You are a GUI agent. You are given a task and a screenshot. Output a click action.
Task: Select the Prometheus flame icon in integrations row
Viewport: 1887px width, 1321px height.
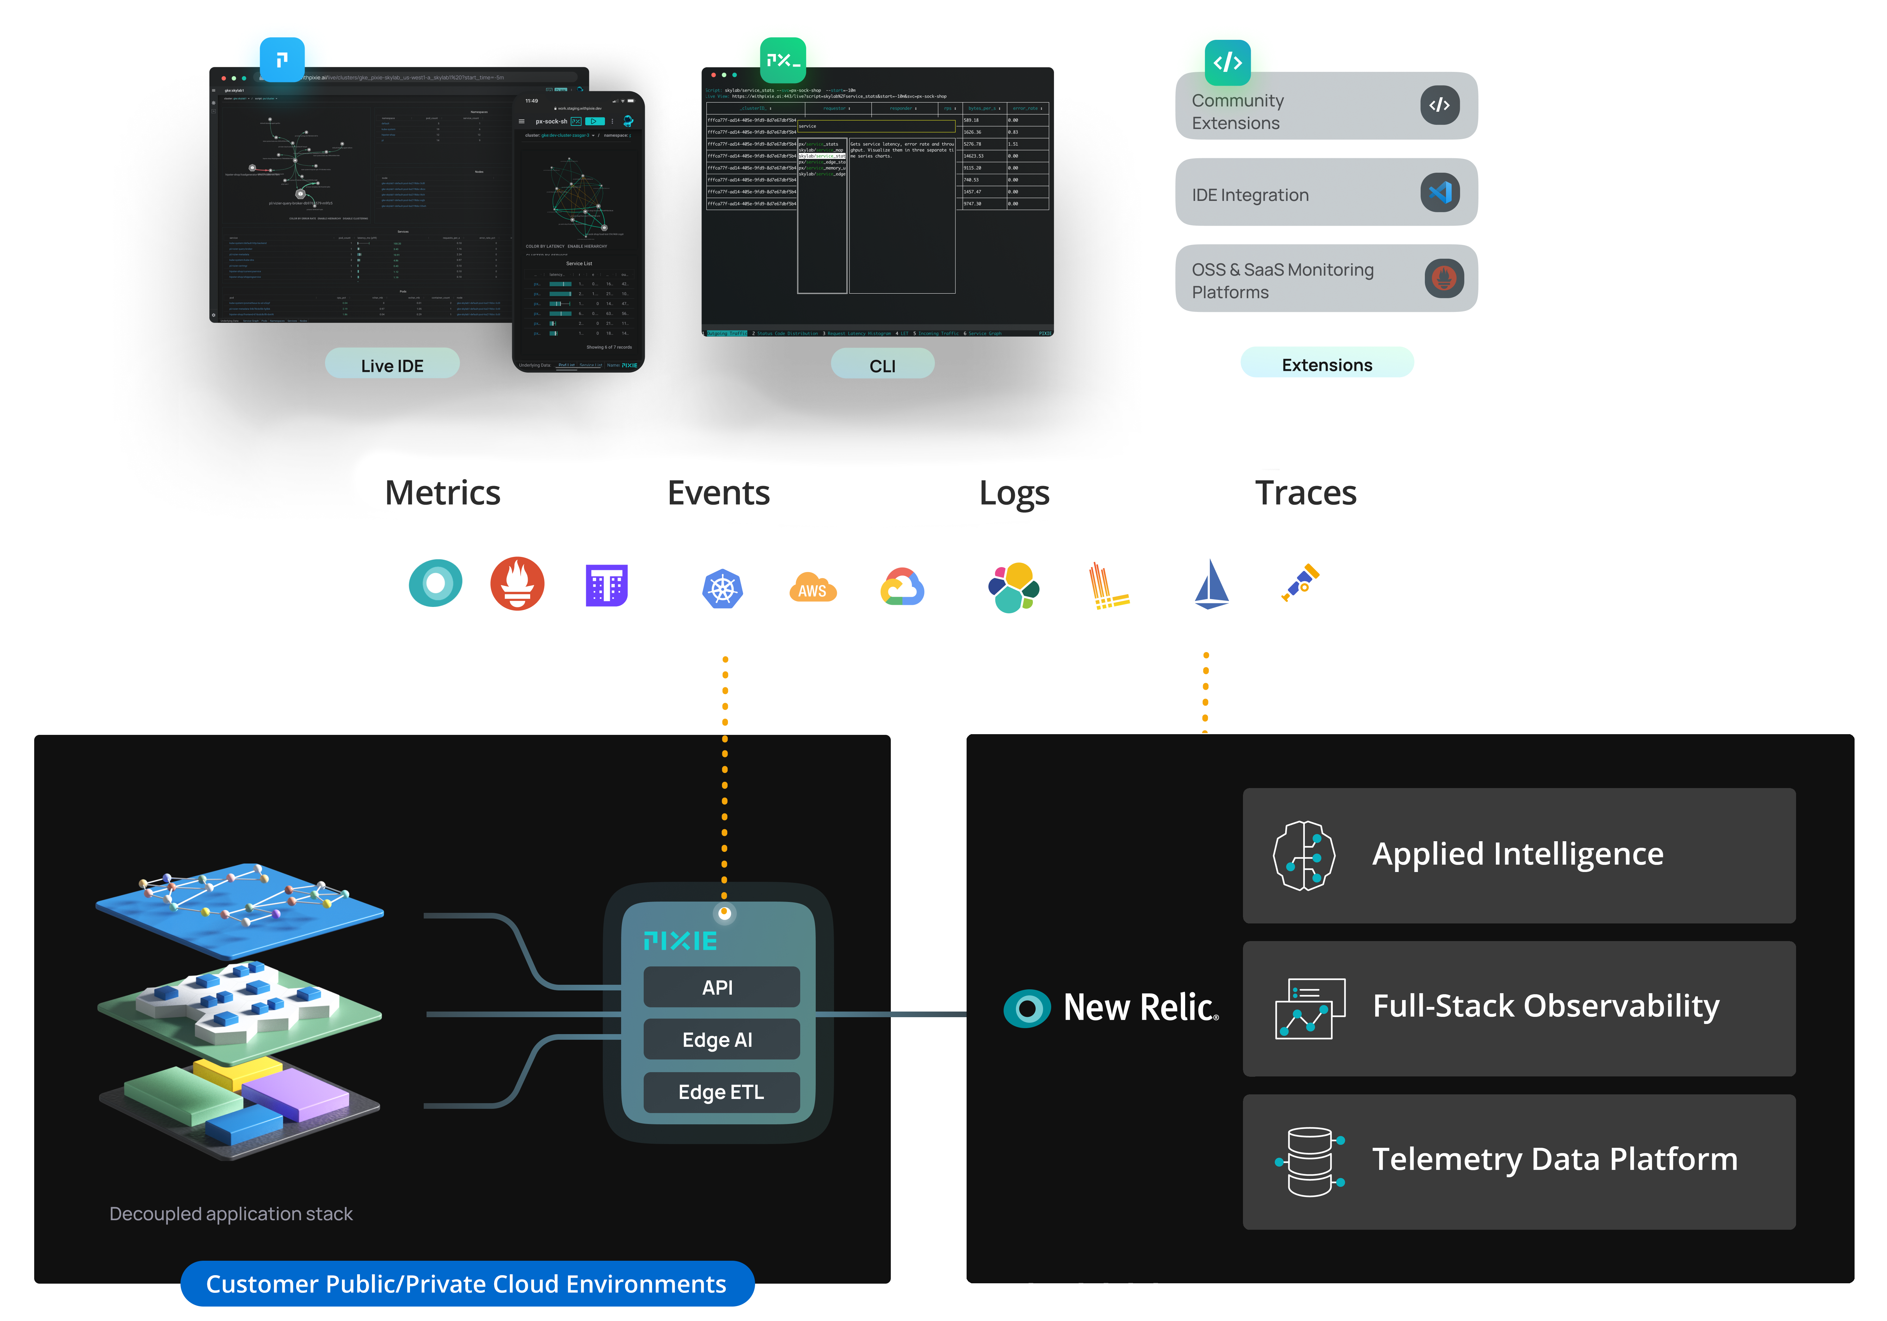click(517, 583)
